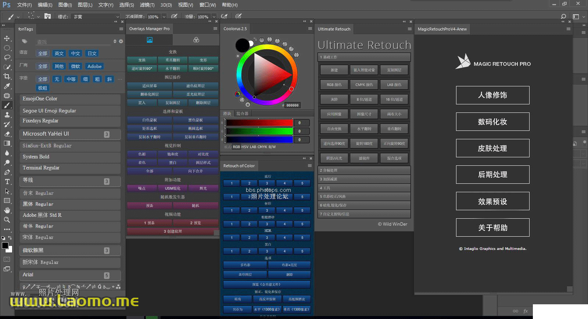Expand the 微软雅黑 font family
The image size is (588, 319).
point(70,250)
